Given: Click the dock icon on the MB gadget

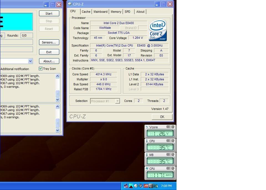Looking at the screenshot, I should point(168,154).
